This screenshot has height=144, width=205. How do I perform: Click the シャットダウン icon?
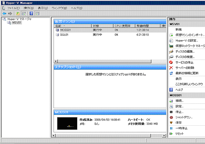coord(171,117)
